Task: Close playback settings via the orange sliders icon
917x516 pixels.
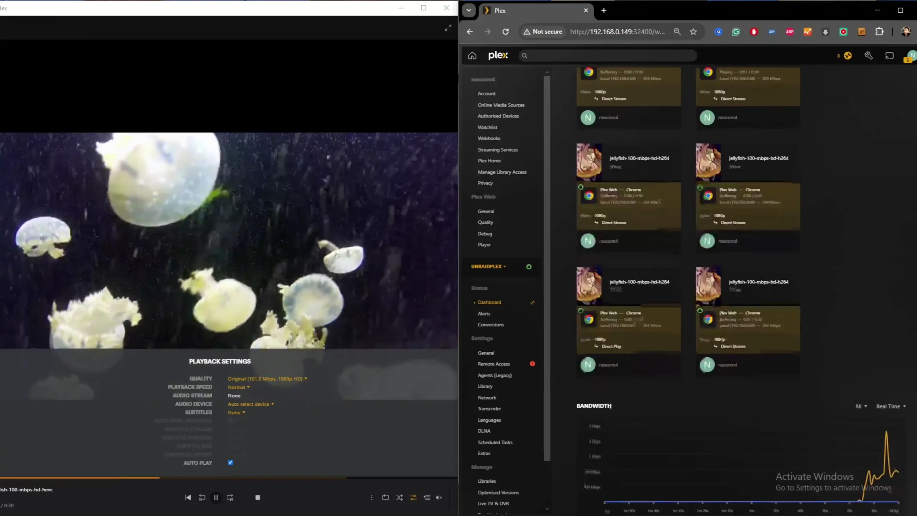Action: pos(413,497)
